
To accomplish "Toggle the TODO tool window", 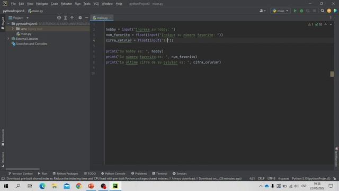I will point(90,173).
